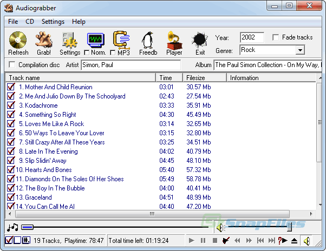Select track '12. The Boy In The Bubble'
The image size is (326, 251).
click(x=50, y=188)
